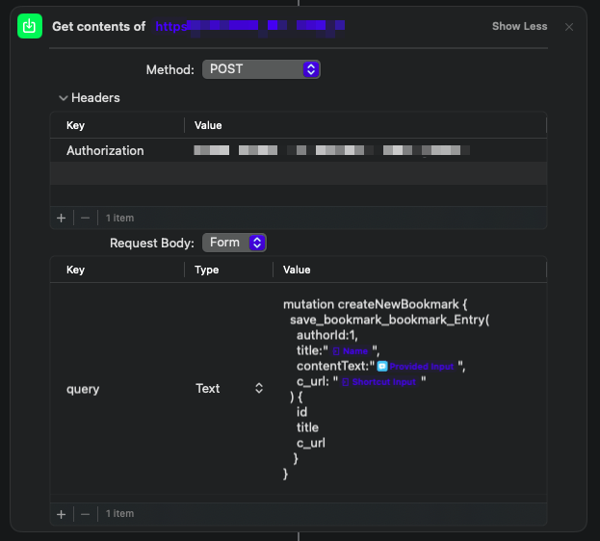
Task: Click the query key cell in request body
Action: click(x=83, y=389)
